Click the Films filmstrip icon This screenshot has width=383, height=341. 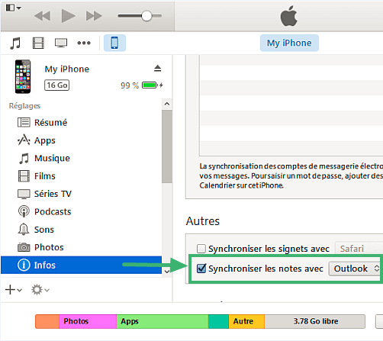pyautogui.click(x=24, y=176)
